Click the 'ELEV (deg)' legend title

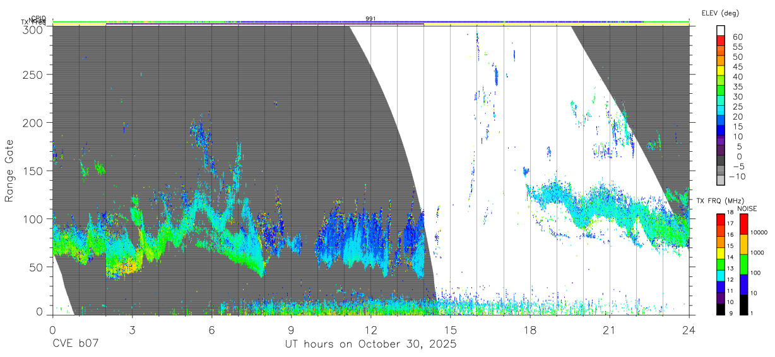click(720, 13)
